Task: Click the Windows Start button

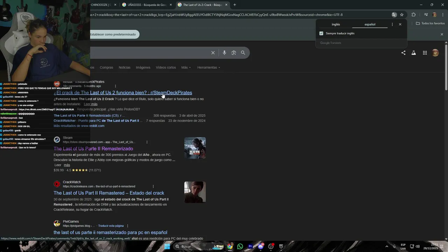Action: [x=167, y=246]
